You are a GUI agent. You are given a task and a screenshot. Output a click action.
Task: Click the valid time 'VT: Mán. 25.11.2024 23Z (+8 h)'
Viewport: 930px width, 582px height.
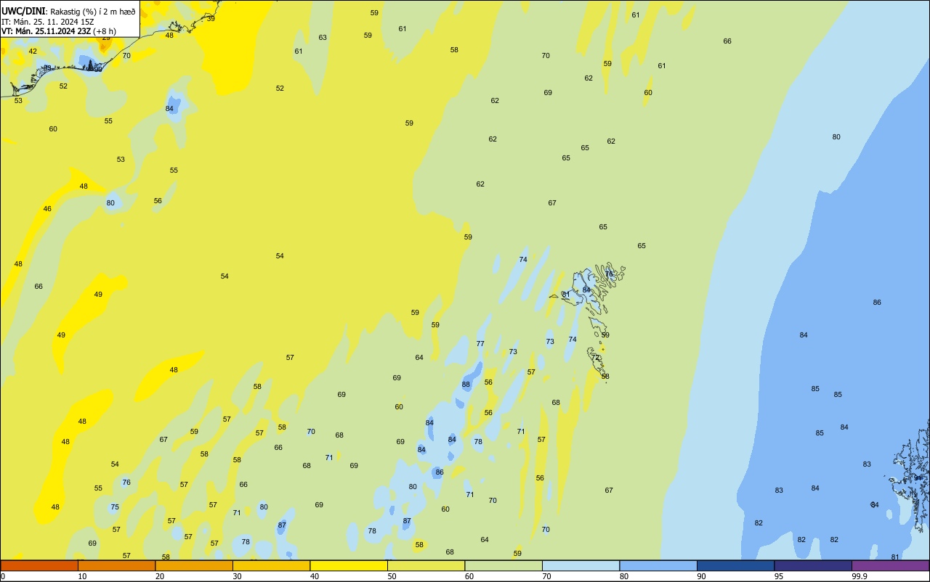[59, 31]
